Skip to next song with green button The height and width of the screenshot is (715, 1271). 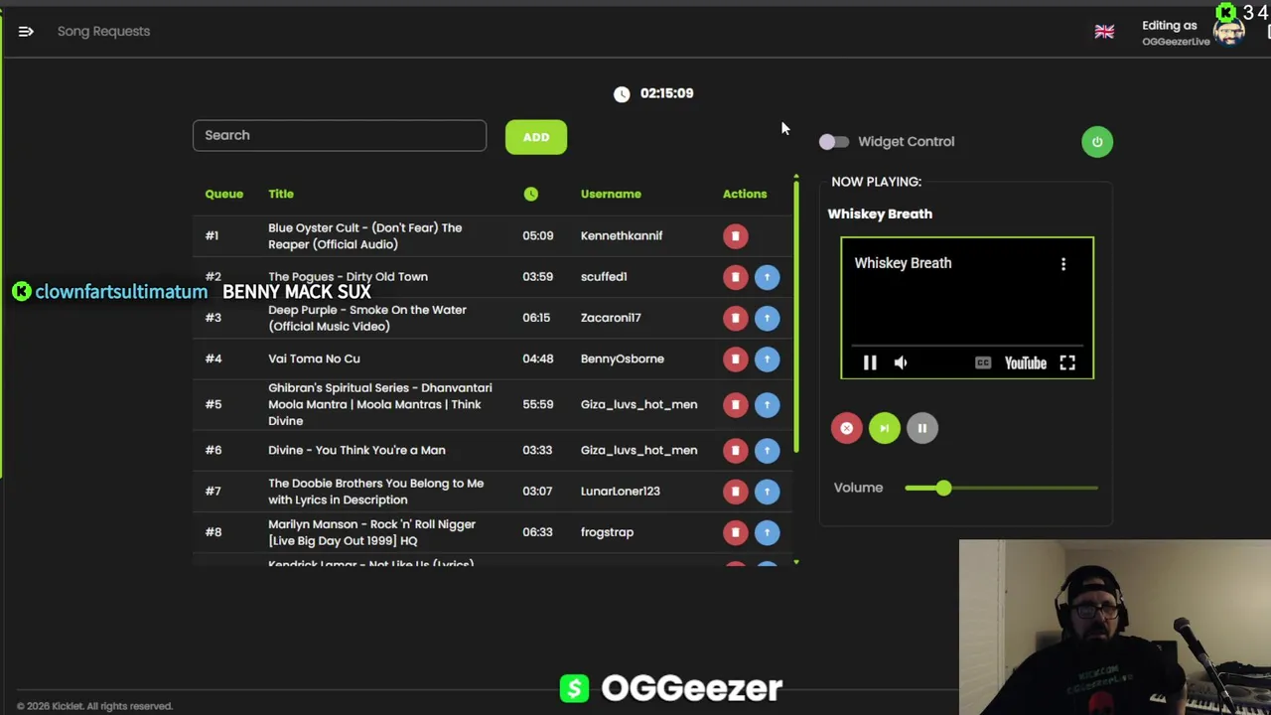coord(885,428)
